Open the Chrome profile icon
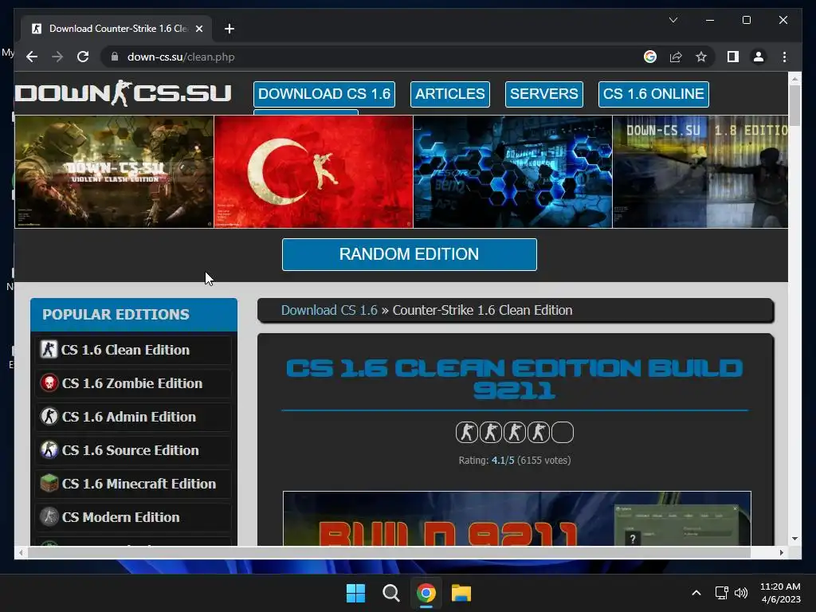This screenshot has height=612, width=816. click(759, 57)
